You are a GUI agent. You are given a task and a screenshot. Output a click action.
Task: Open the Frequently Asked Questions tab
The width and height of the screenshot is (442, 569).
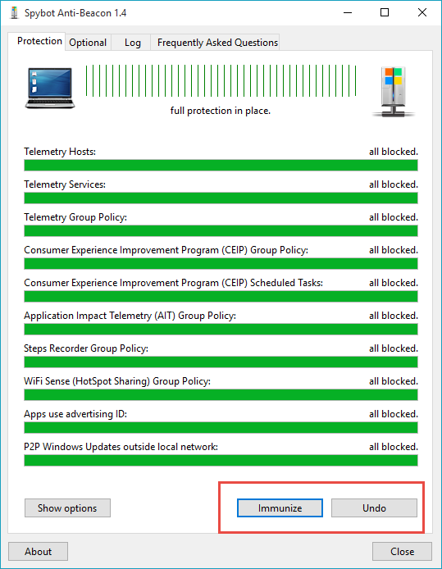click(217, 43)
